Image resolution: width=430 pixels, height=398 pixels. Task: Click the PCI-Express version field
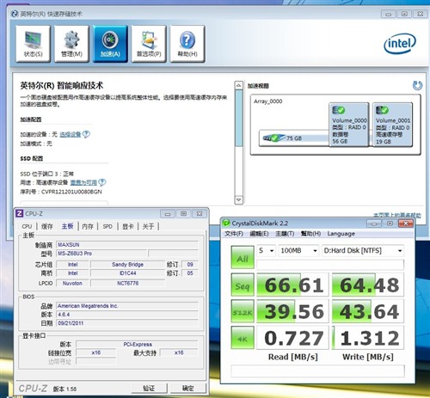(137, 344)
